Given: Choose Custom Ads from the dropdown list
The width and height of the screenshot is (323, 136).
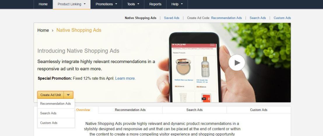Looking at the screenshot, I should (56, 123).
